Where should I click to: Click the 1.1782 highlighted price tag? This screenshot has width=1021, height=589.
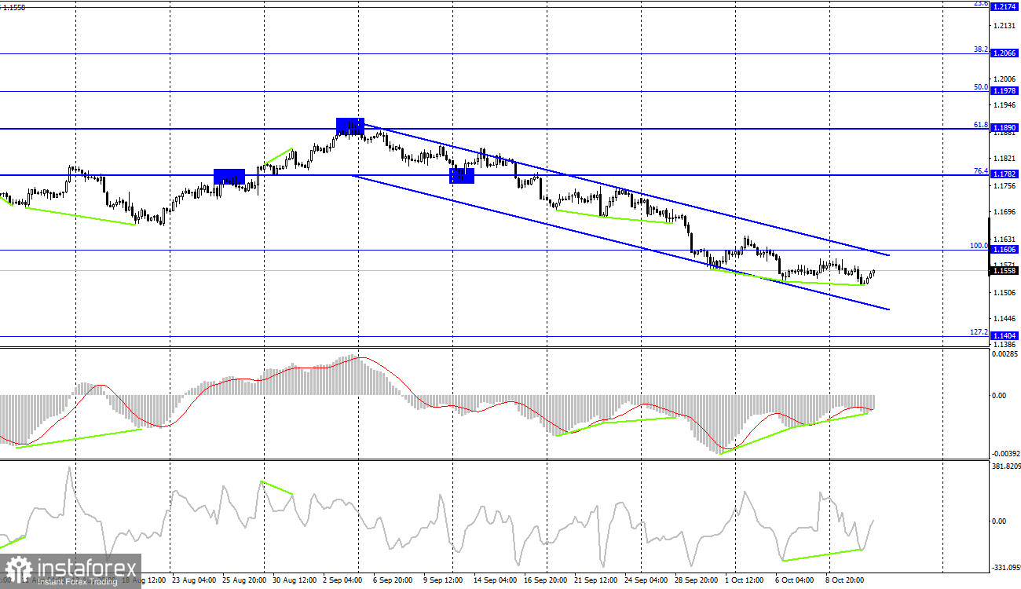point(1005,174)
